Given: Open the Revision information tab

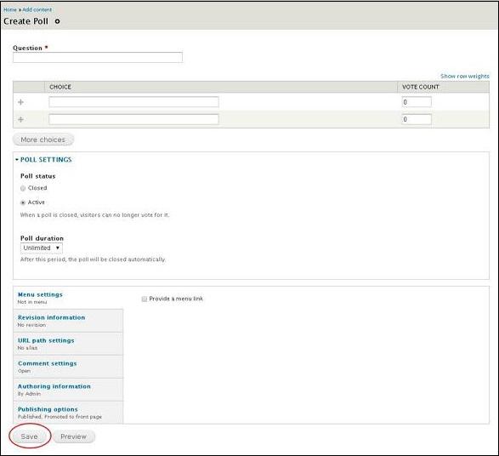Looking at the screenshot, I should coord(68,321).
